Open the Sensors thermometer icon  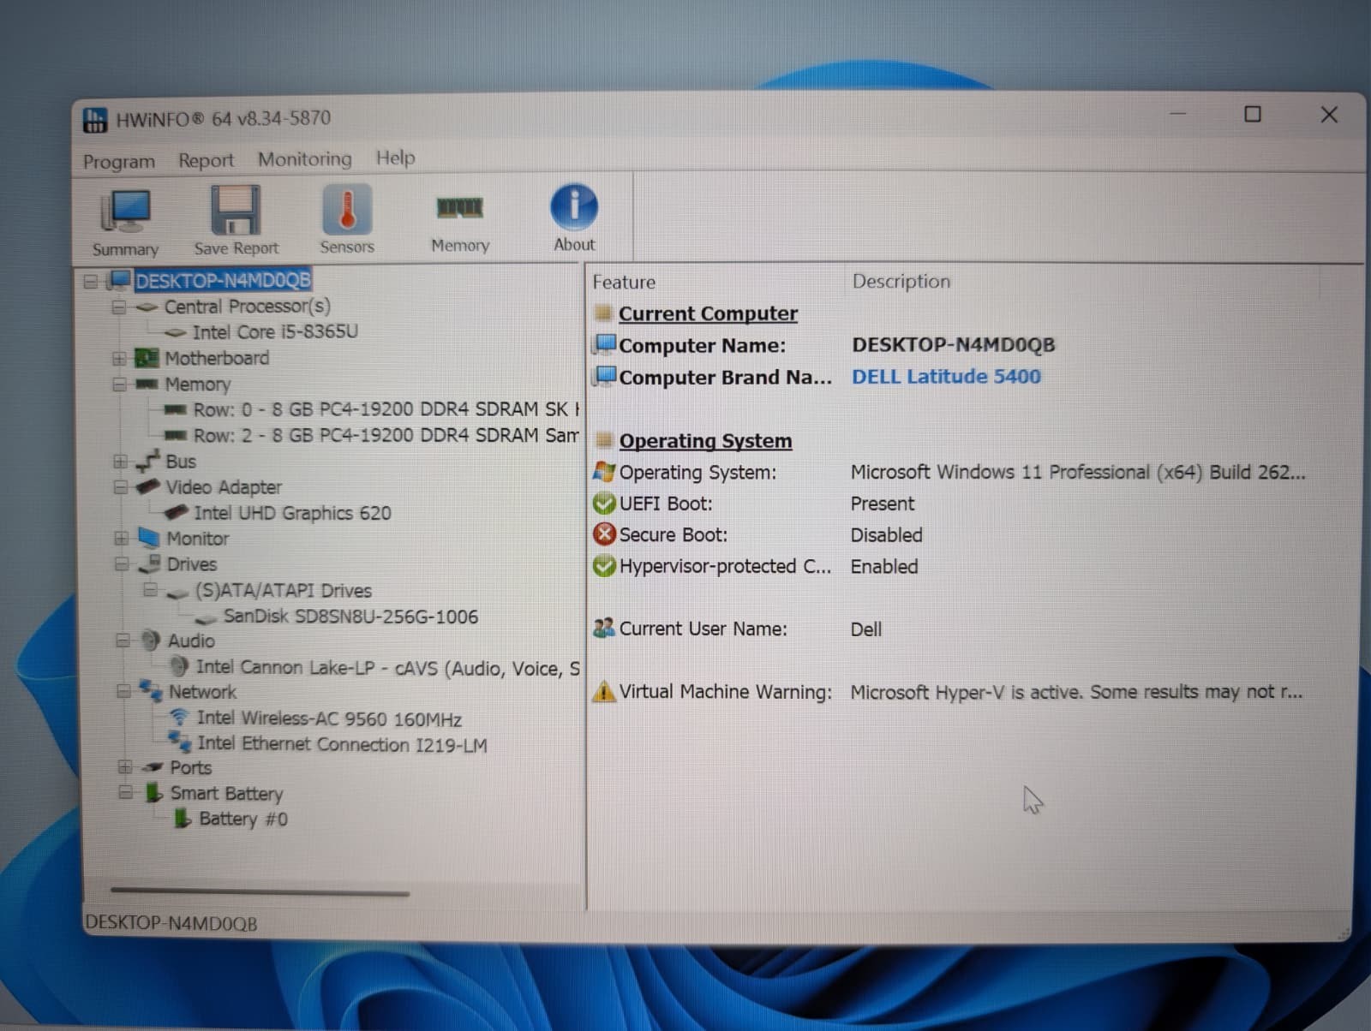coord(347,209)
